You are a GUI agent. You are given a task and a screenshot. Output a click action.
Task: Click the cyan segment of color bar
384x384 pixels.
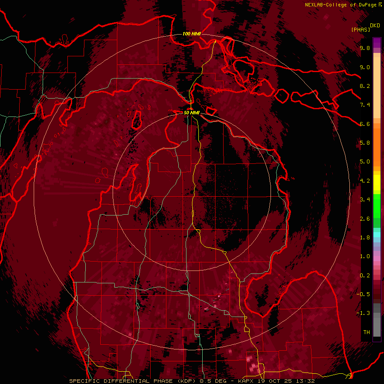377,234
